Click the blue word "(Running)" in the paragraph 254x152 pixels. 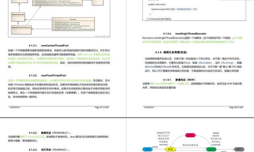click(227, 63)
